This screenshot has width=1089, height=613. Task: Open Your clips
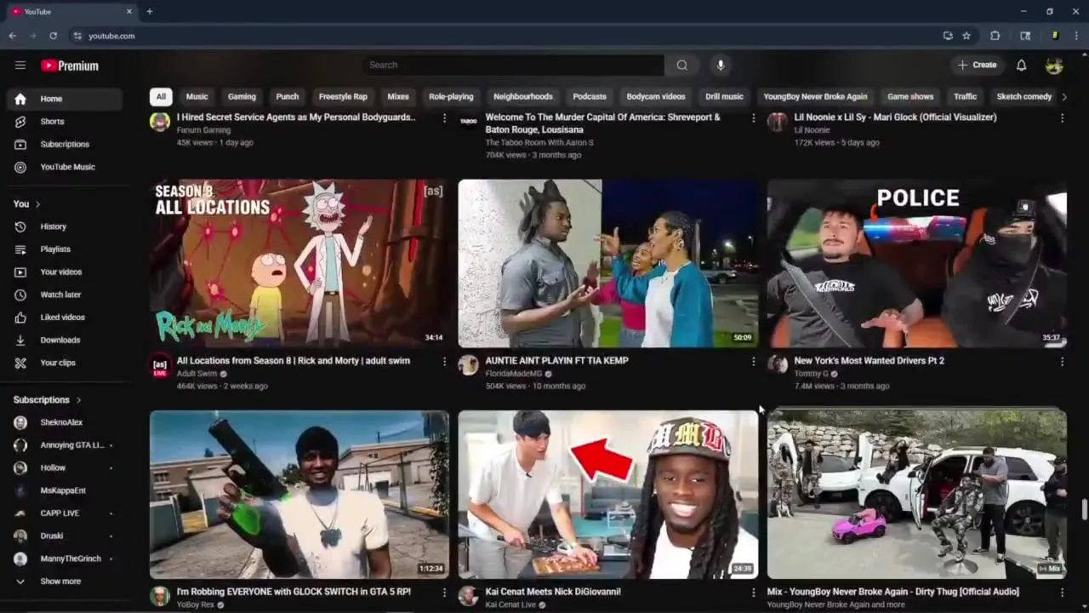coord(64,363)
